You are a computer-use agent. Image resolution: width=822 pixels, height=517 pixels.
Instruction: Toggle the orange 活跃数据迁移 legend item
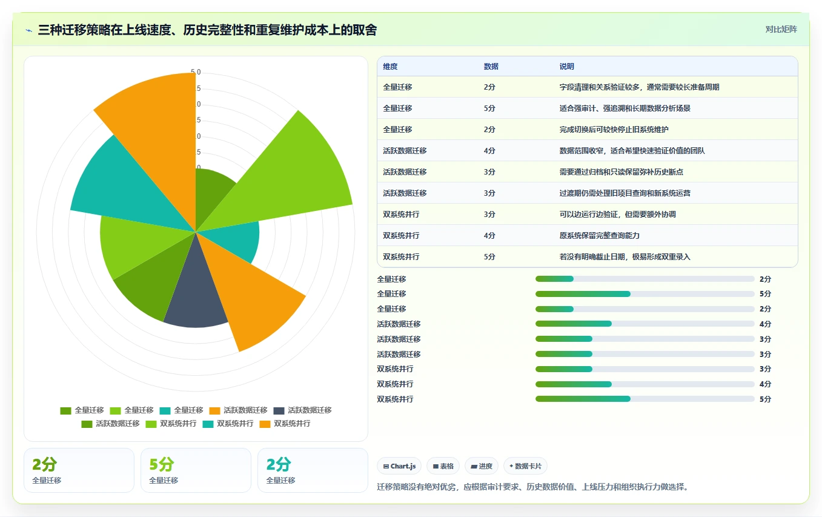238,410
